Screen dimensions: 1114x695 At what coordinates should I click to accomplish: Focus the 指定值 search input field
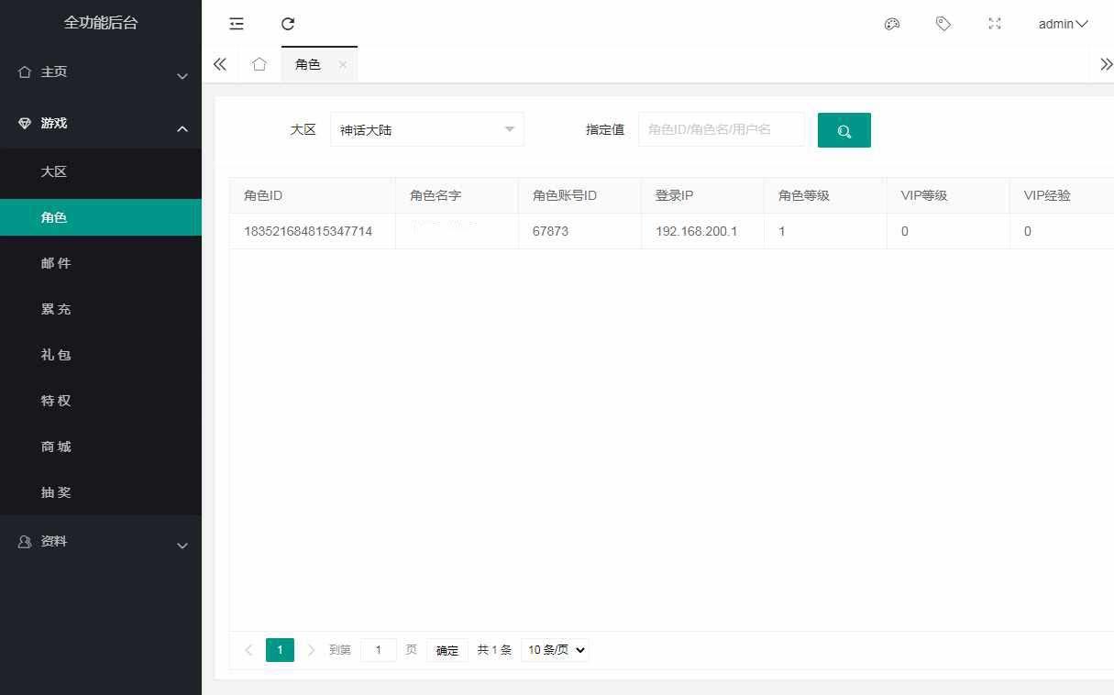721,130
